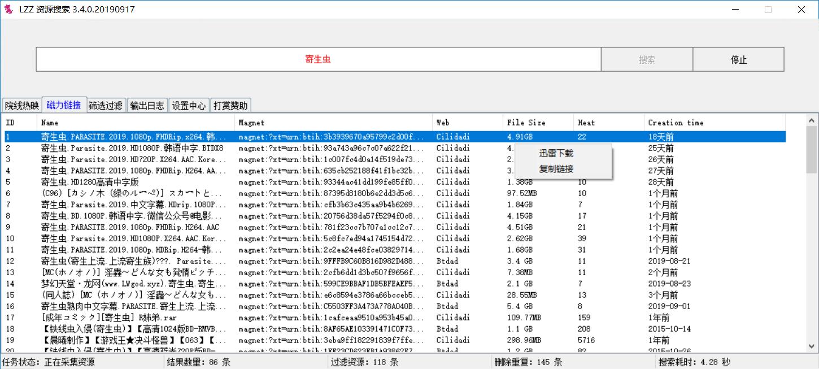Click the 寄生虫 search input field
Image resolution: width=819 pixels, height=369 pixels.
pyautogui.click(x=317, y=59)
